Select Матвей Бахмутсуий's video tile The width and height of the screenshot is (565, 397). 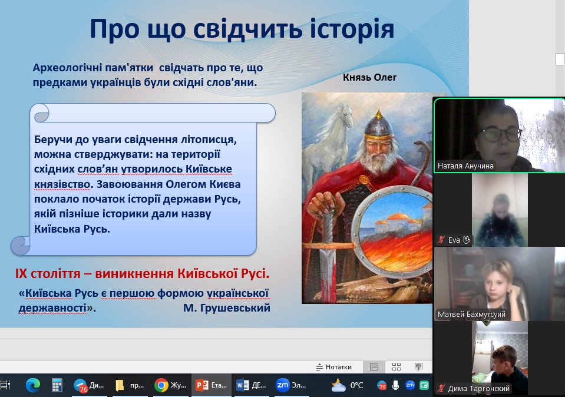pos(500,284)
